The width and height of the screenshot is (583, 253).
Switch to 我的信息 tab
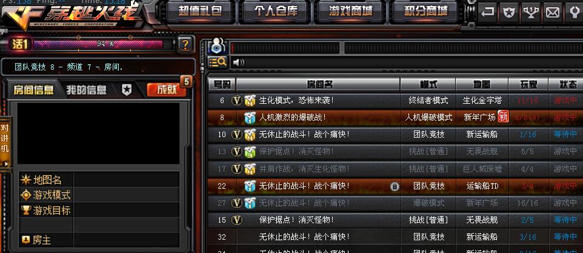[x=86, y=90]
